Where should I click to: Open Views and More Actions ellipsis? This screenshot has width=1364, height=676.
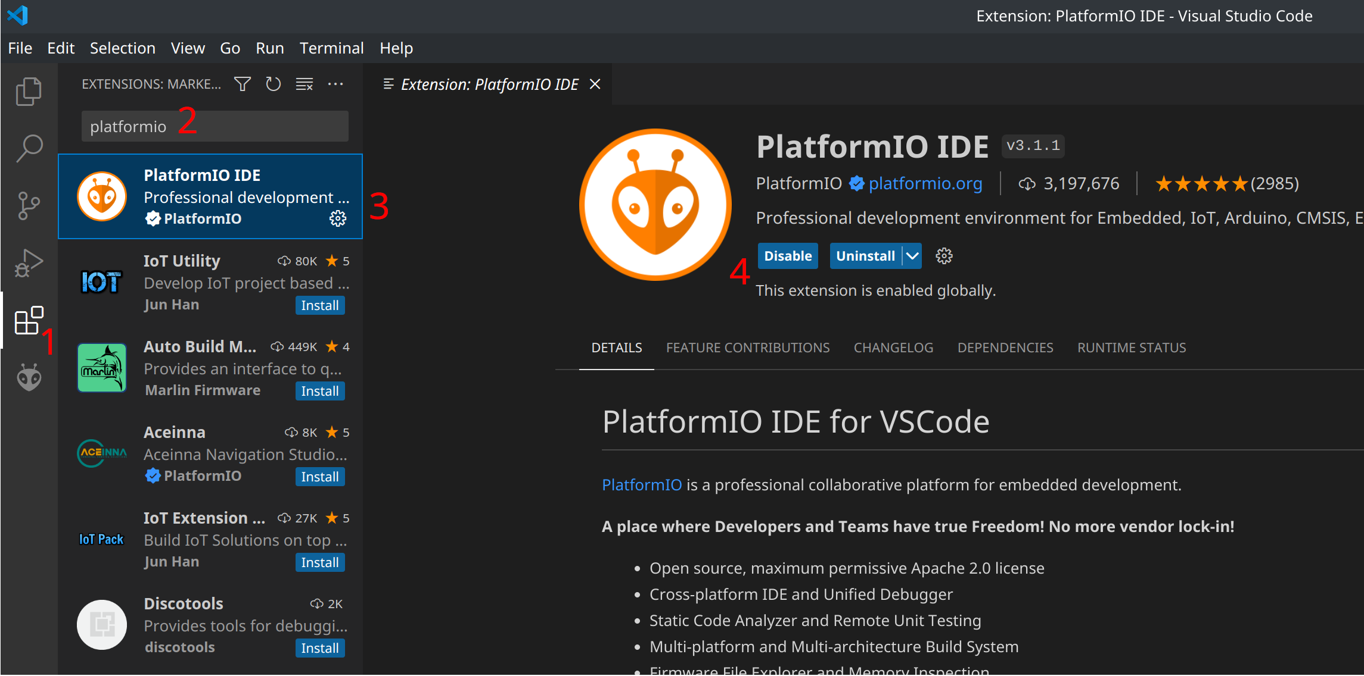point(335,84)
